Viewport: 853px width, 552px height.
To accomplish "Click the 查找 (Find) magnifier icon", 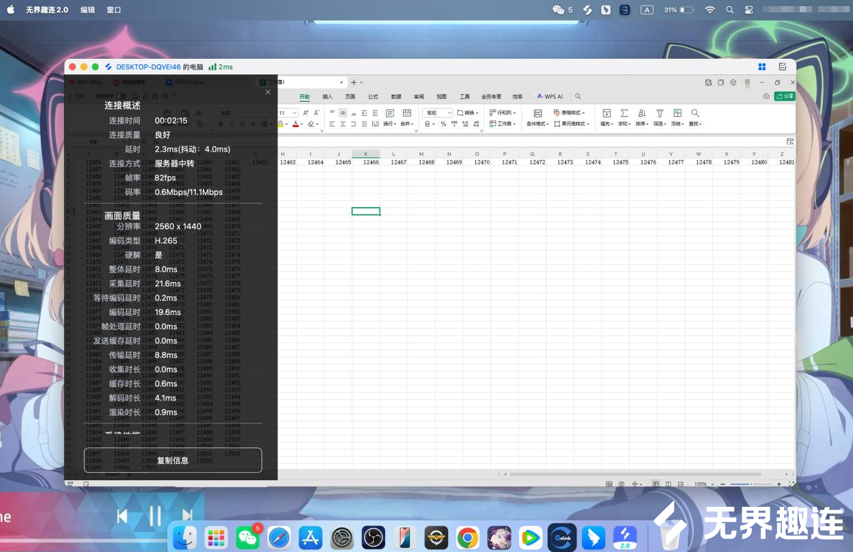I will (695, 113).
